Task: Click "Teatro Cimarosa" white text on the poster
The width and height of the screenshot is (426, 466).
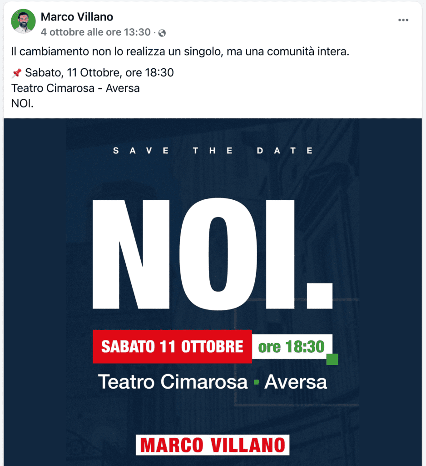Action: coord(173,382)
